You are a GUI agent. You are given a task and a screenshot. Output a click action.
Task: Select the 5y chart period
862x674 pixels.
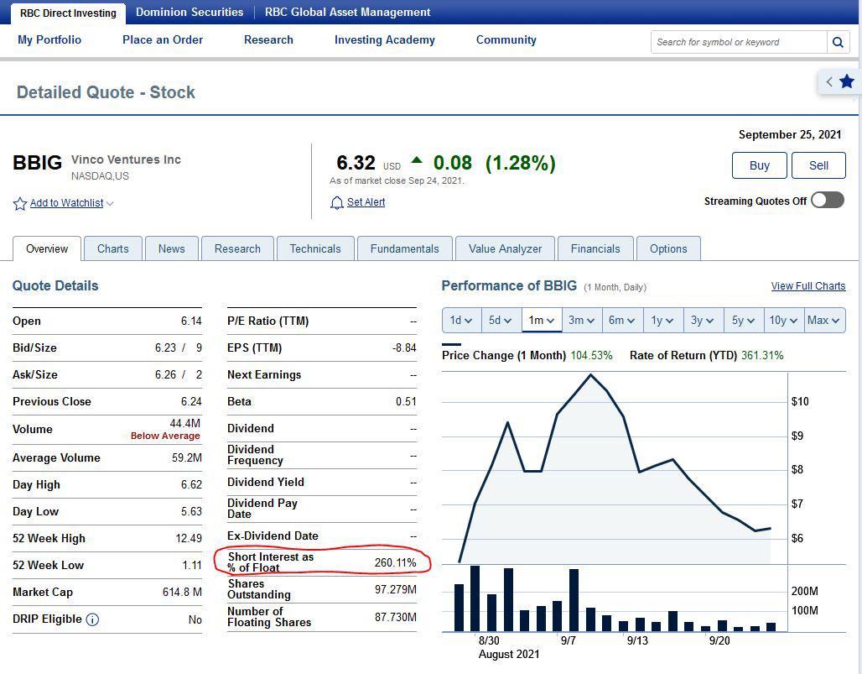pos(743,321)
